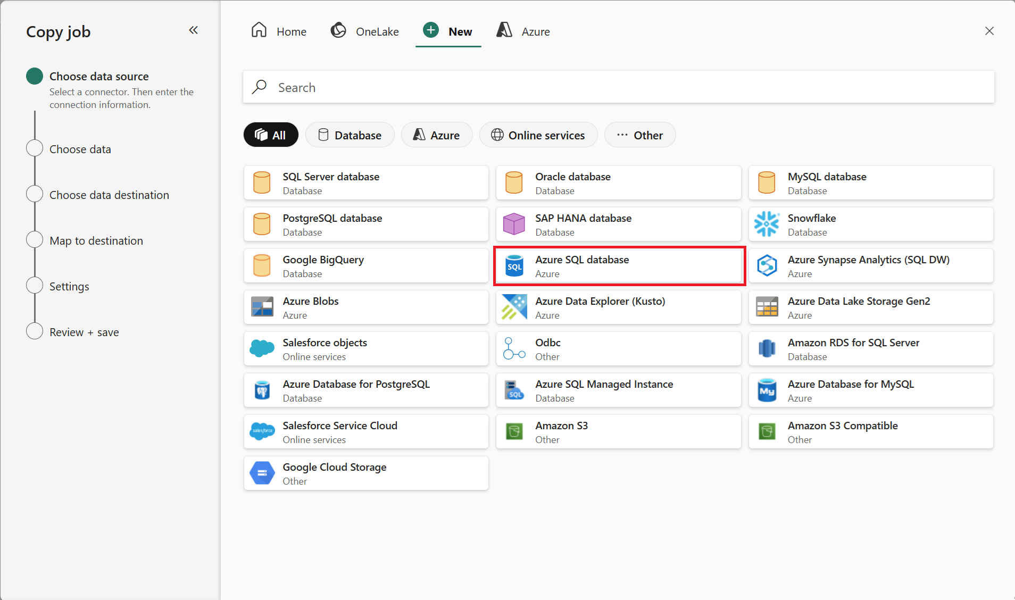
Task: Select the SQL Server database label
Action: pos(331,177)
